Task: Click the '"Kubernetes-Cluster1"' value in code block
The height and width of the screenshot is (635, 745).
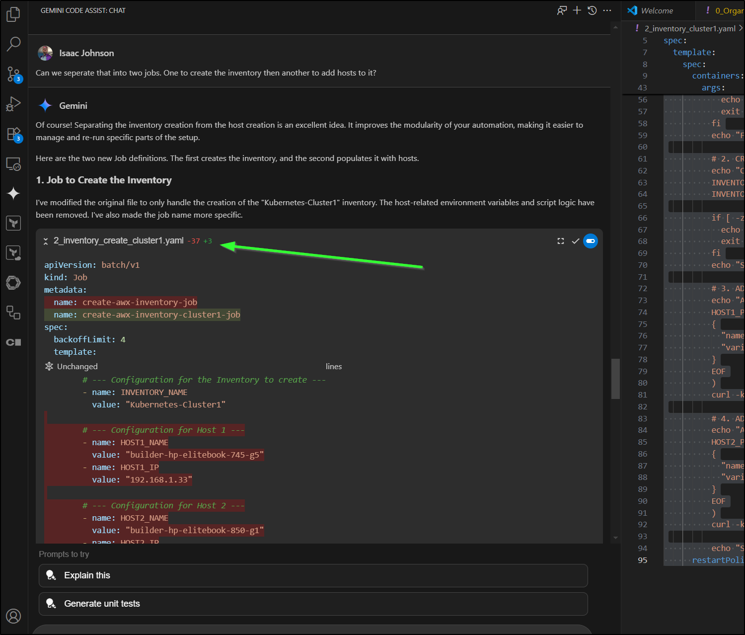Action: tap(176, 404)
